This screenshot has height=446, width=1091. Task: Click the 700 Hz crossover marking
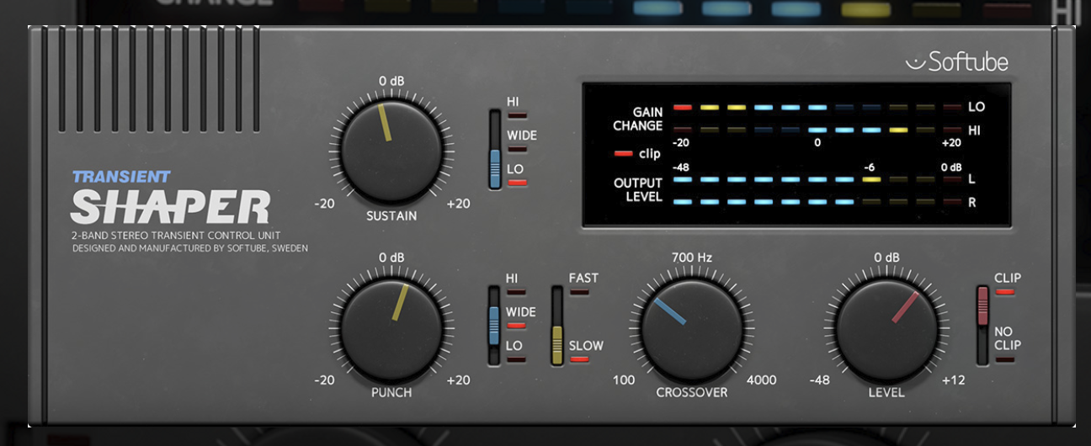click(x=692, y=258)
